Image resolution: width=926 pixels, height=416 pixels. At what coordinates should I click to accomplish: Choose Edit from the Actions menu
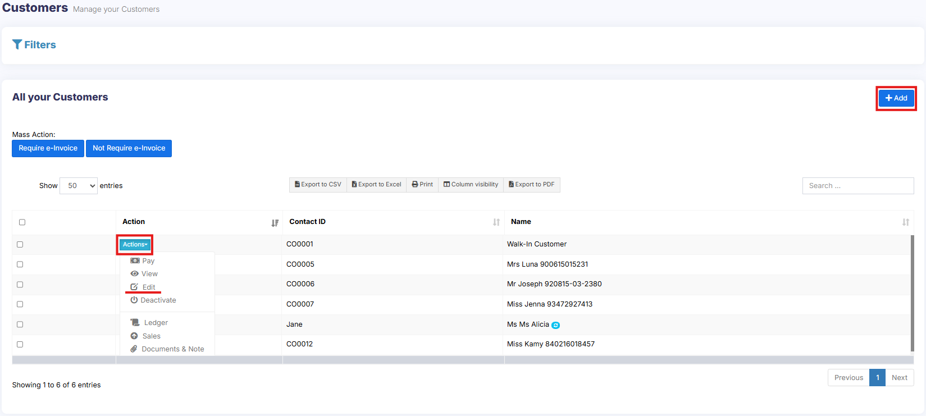[x=148, y=287]
